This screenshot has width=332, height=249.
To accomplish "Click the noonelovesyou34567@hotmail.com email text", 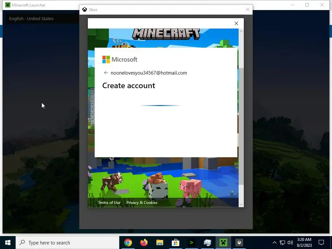I will pyautogui.click(x=149, y=73).
